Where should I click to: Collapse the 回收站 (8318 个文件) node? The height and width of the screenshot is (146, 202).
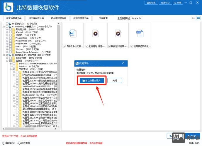[x=7, y=61]
